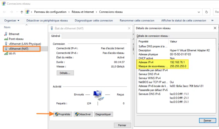Click Diagnostiquer cette connexion in toolbar
Screen dimensions: 219x129
tap(94, 20)
